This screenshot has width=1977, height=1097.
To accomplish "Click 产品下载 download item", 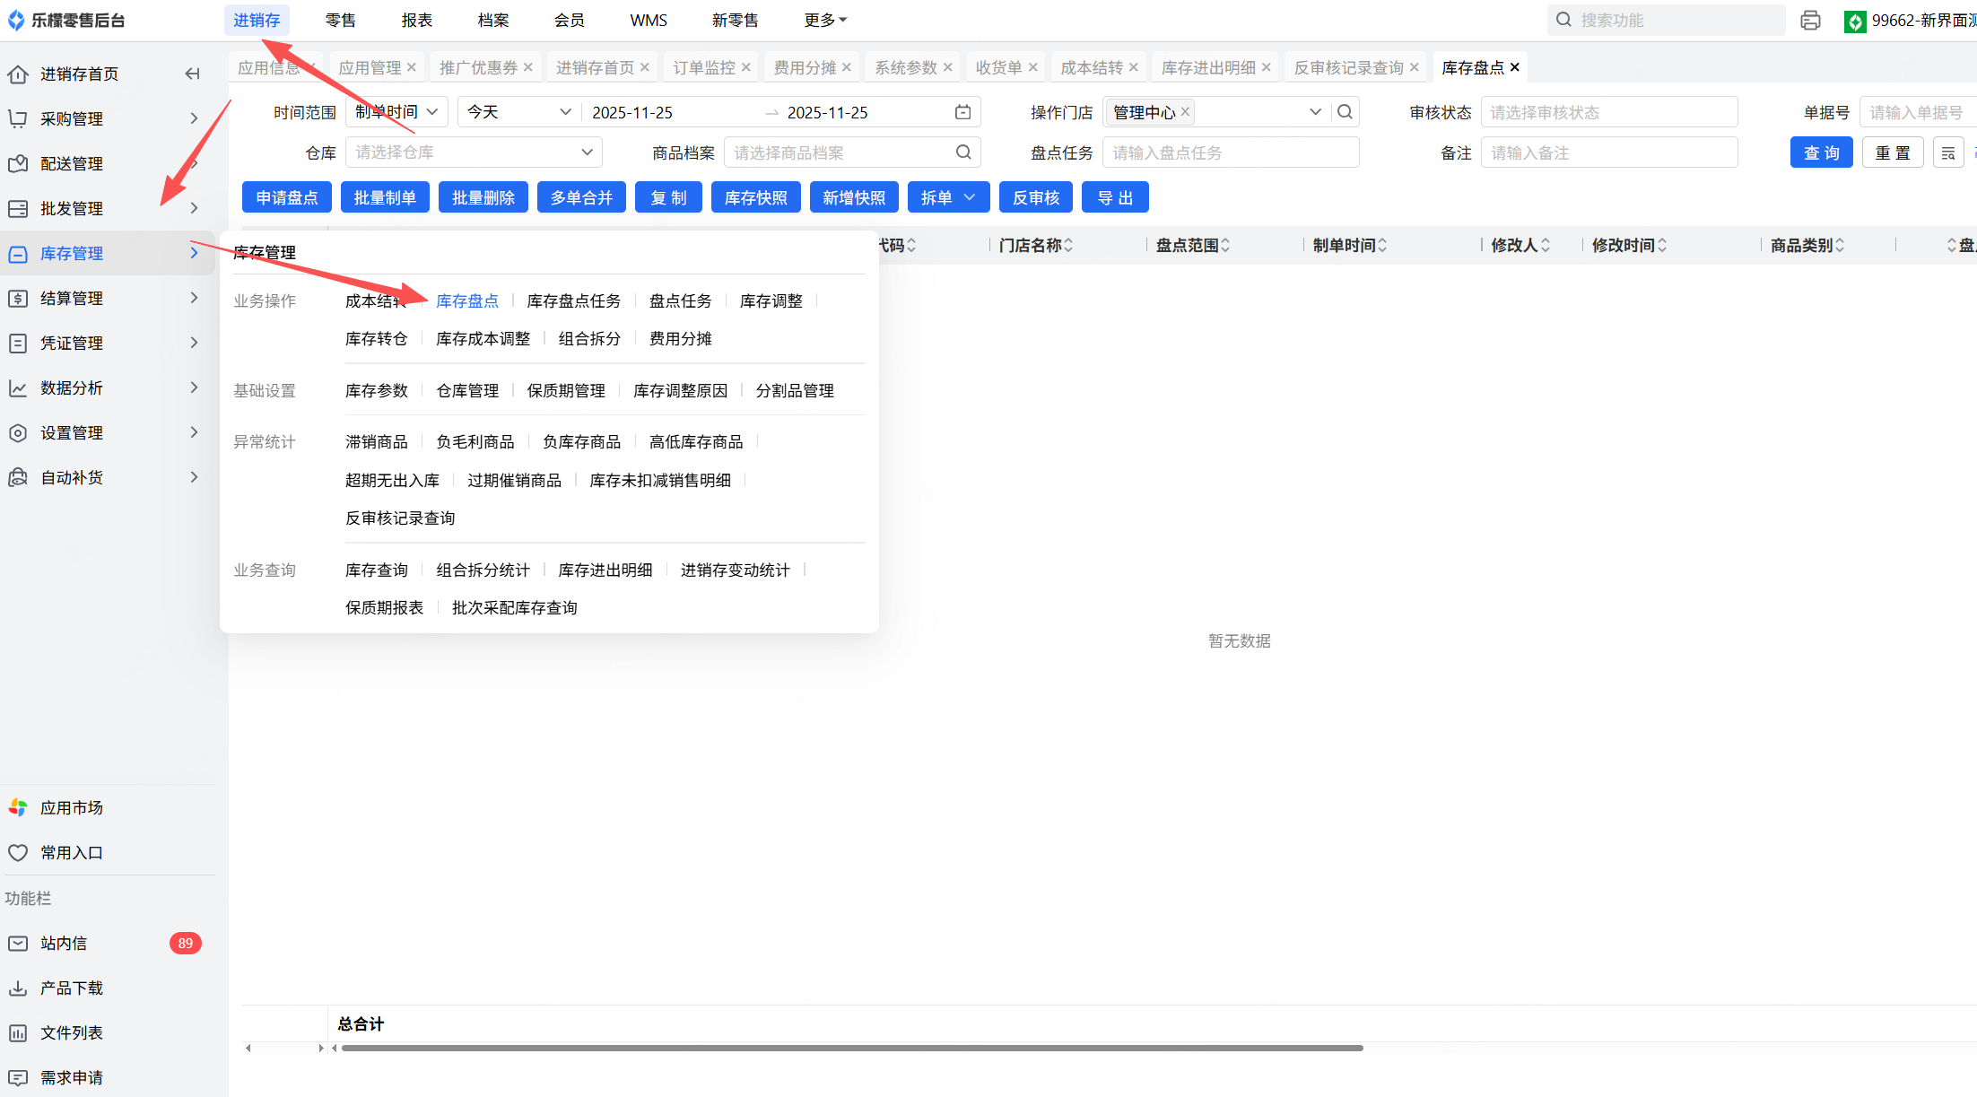I will click(x=71, y=988).
